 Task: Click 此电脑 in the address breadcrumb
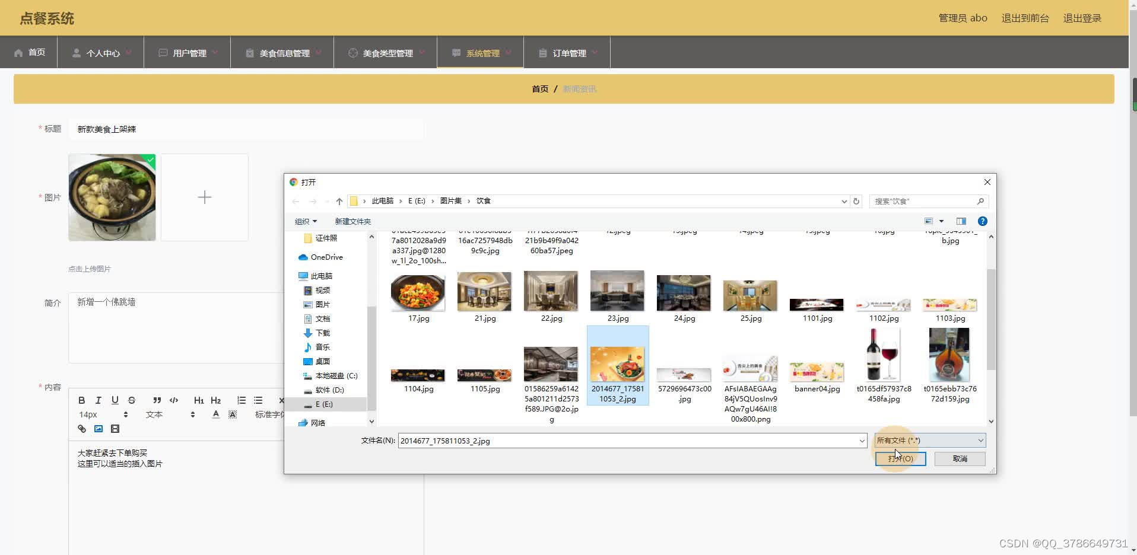tap(382, 201)
